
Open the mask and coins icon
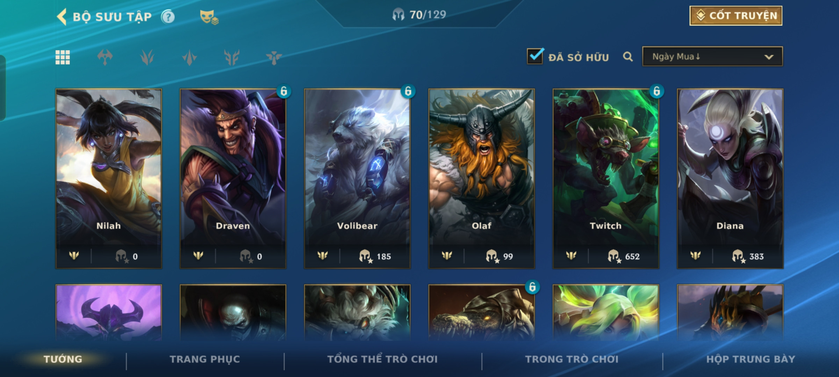tap(209, 17)
